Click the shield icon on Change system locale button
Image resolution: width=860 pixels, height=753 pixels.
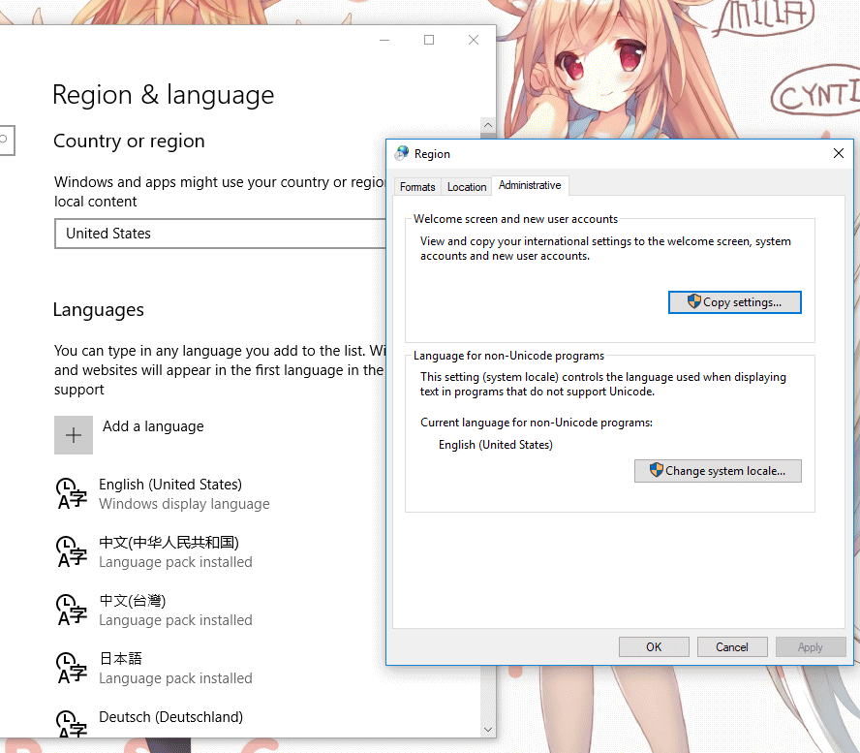[x=656, y=470]
